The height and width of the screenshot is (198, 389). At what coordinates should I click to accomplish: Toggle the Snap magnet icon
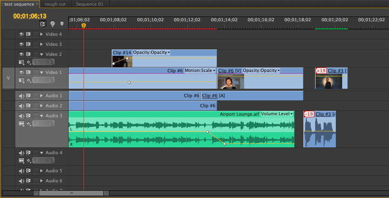click(43, 24)
